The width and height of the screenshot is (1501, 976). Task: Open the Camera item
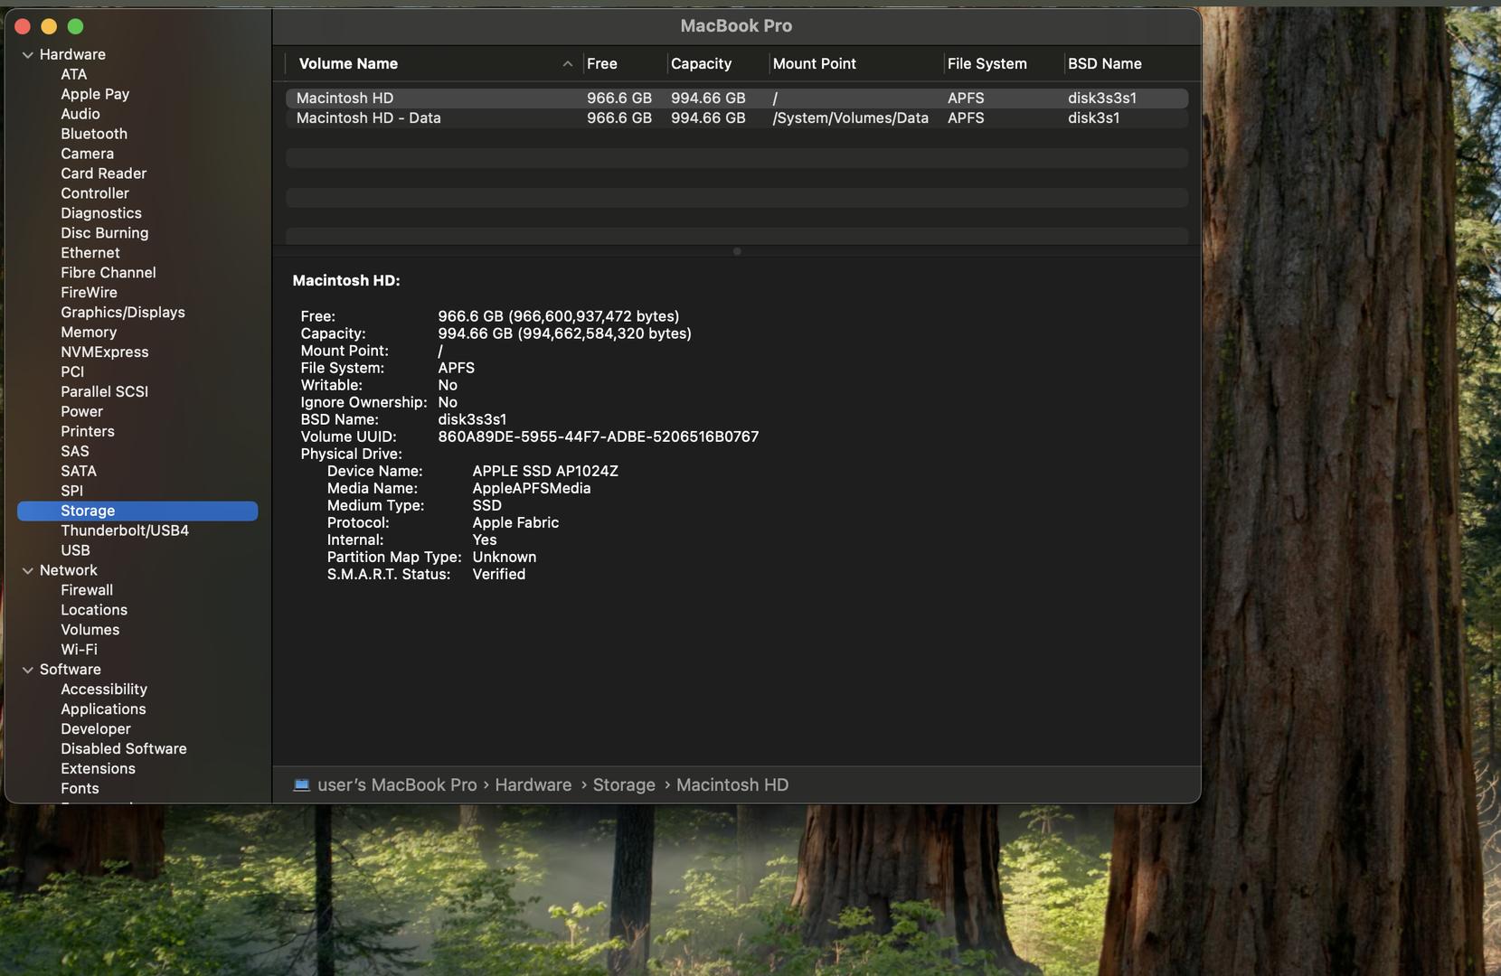click(x=87, y=155)
